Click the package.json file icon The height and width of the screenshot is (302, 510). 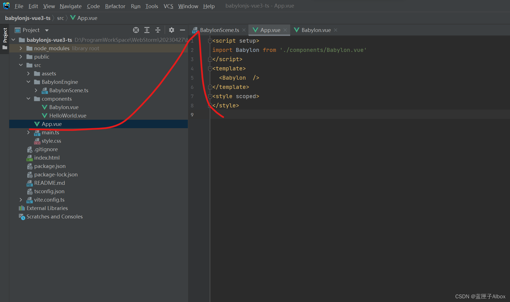click(x=29, y=166)
